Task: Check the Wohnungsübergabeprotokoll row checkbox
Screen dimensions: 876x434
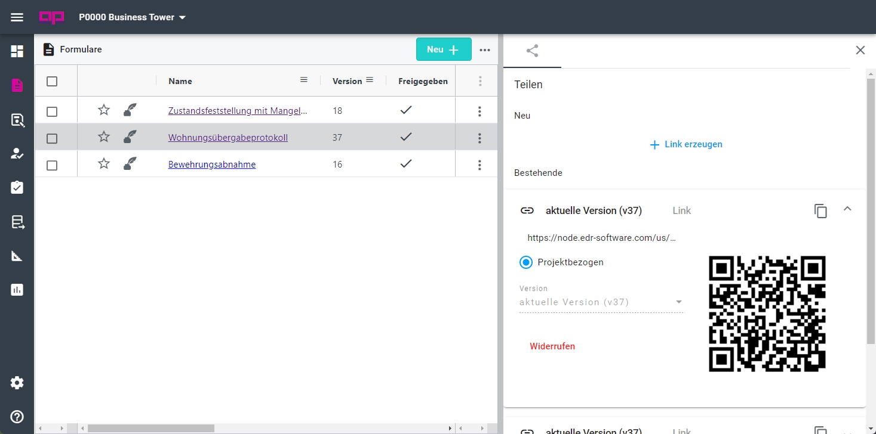Action: pyautogui.click(x=52, y=138)
